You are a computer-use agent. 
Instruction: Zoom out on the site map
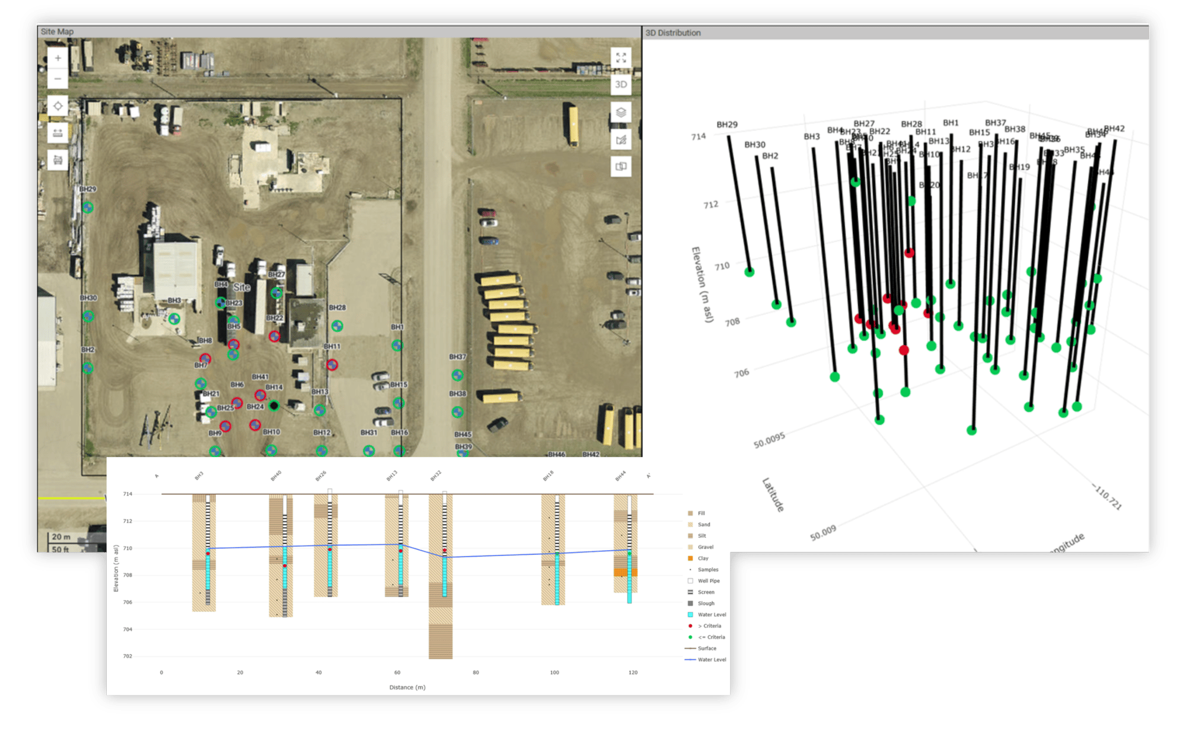tap(58, 78)
